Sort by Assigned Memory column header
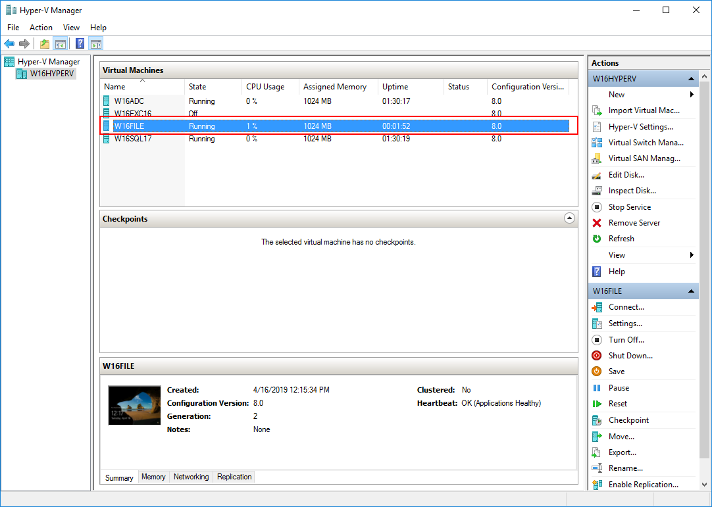712x507 pixels. pos(339,87)
